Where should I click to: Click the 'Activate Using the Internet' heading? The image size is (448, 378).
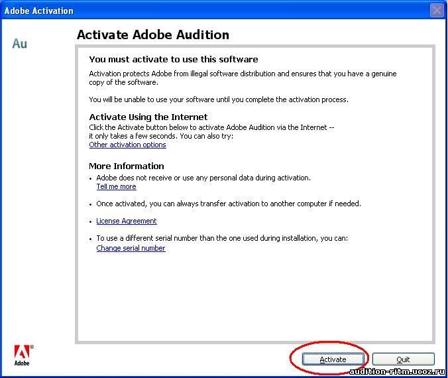click(148, 117)
